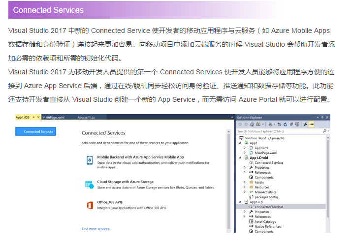Expand the MainPage.xaml node
Screen dimensions: 351x247
coord(245,153)
